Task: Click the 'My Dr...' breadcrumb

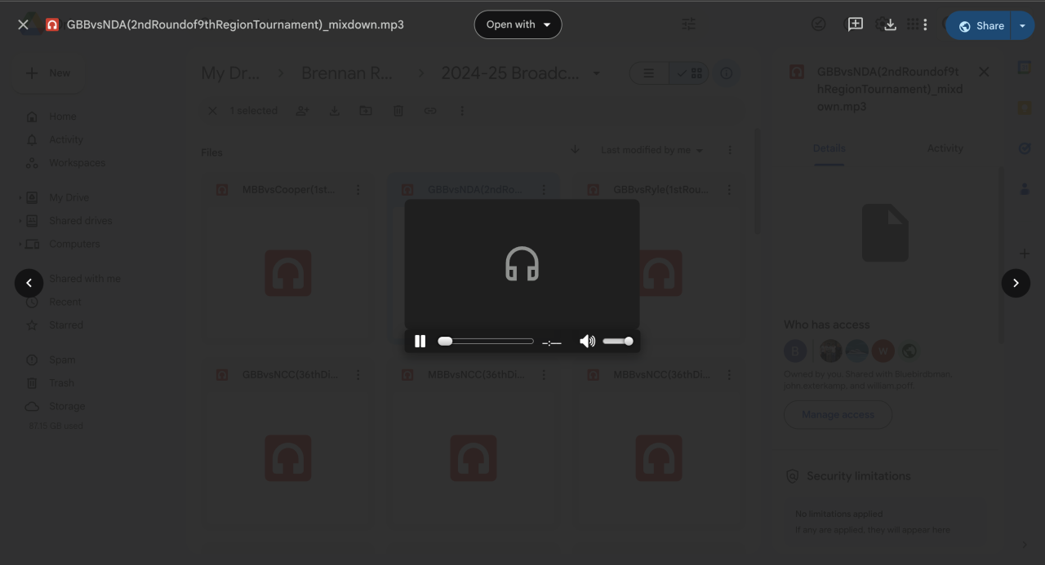Action: (x=231, y=73)
